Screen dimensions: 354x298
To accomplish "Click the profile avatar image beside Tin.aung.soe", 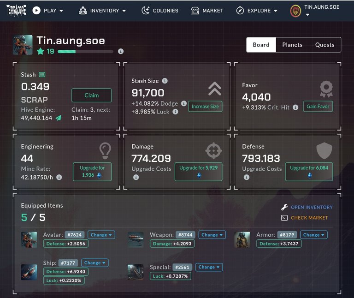I will click(x=23, y=45).
